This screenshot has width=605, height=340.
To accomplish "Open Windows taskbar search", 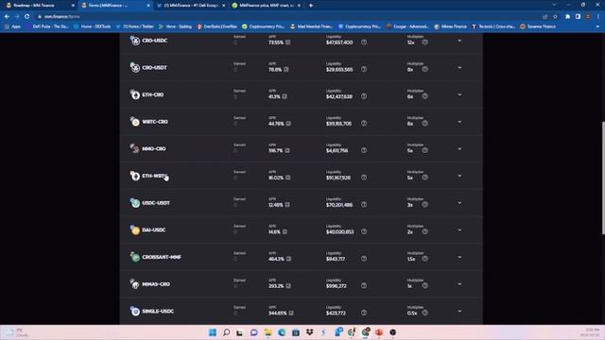I will pos(227,332).
